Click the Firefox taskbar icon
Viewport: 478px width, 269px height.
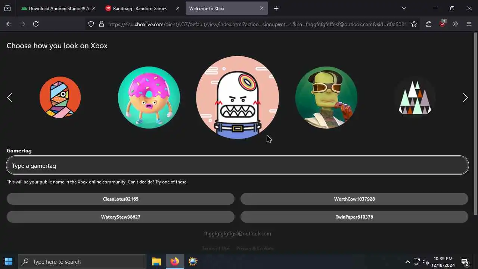[x=175, y=262]
